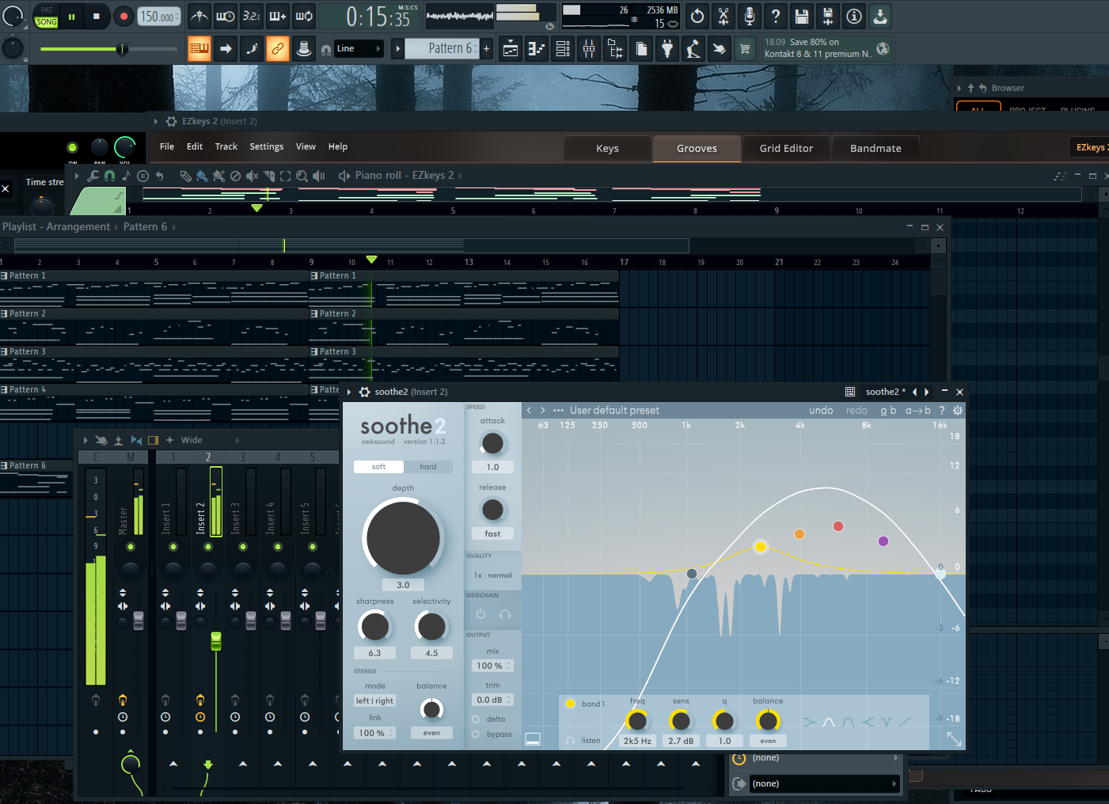Click the record button in transport
Screen dimensions: 1109x804
[x=123, y=17]
